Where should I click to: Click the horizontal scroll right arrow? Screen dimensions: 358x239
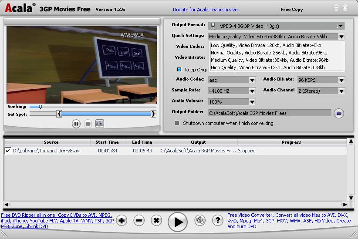pyautogui.click(x=345, y=205)
